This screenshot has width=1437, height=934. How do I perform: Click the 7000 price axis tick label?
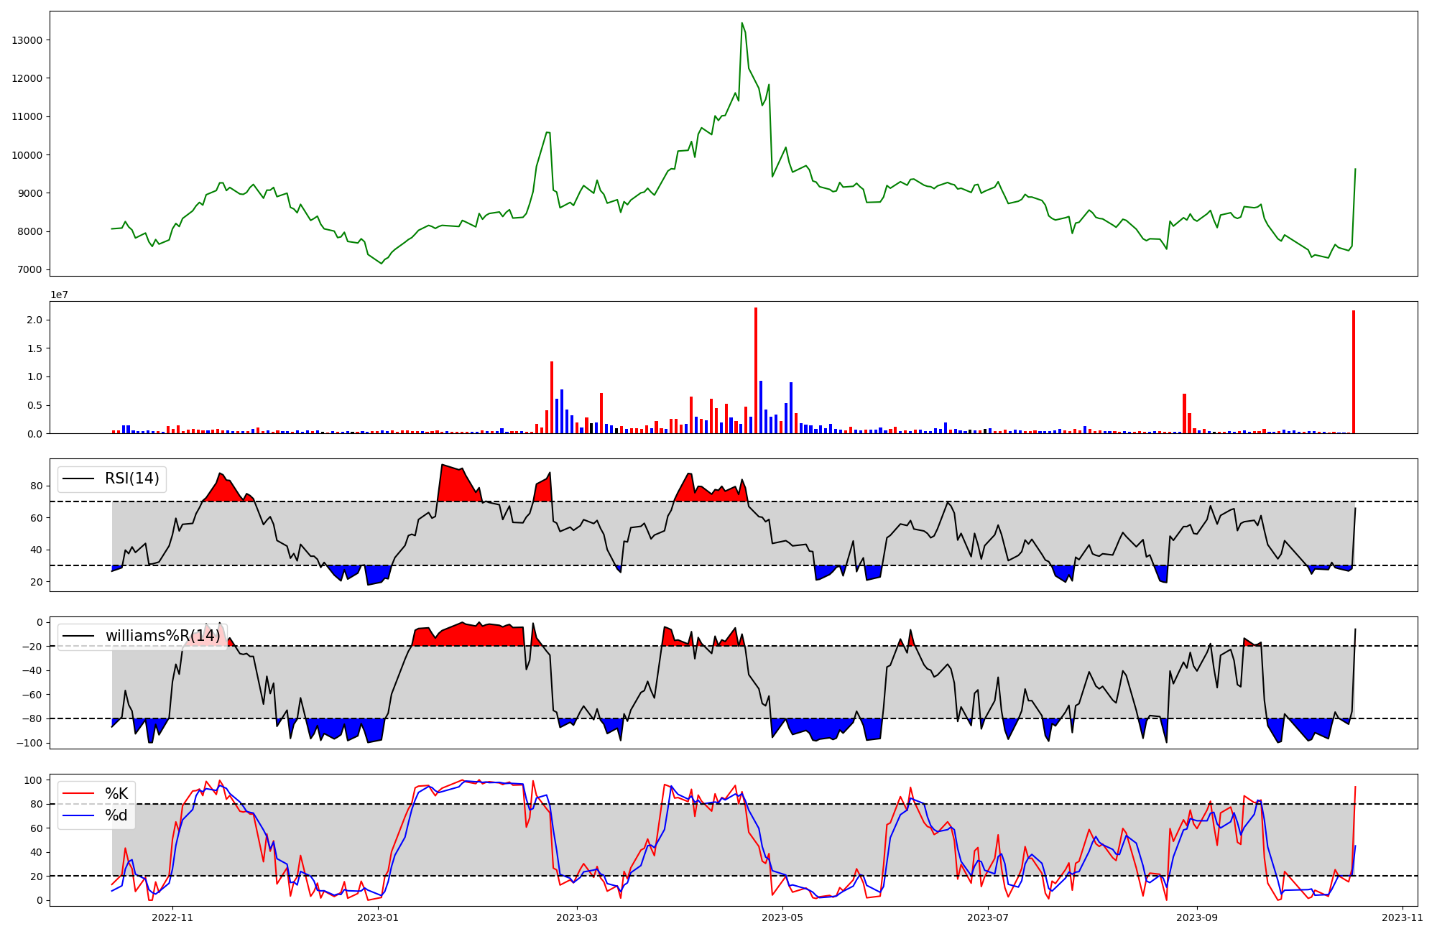click(30, 270)
